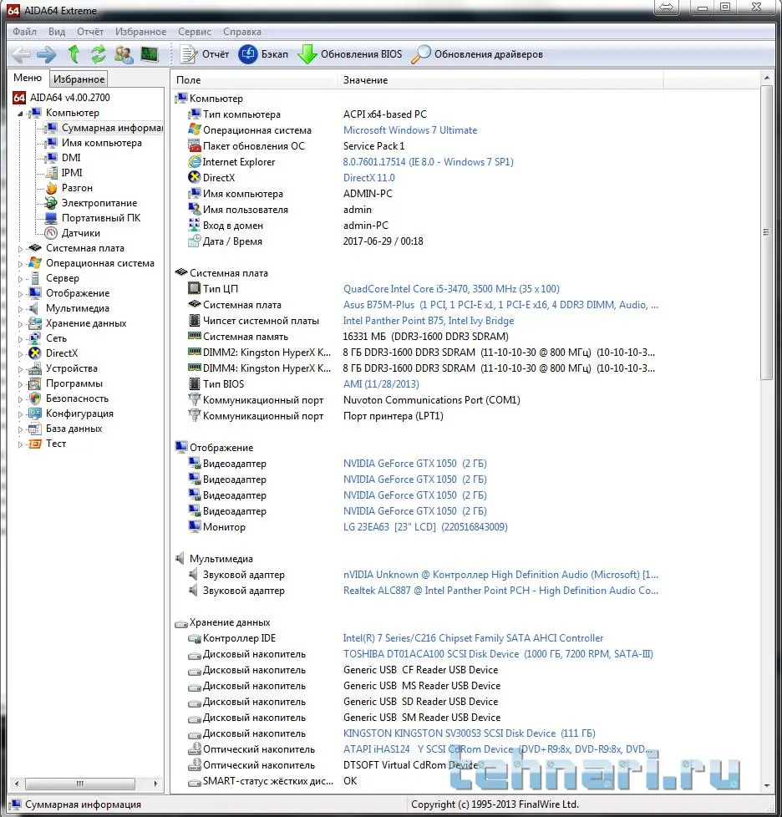Screen dimensions: 782x817
Task: Open the DirectX 11.0 link
Action: [x=368, y=178]
